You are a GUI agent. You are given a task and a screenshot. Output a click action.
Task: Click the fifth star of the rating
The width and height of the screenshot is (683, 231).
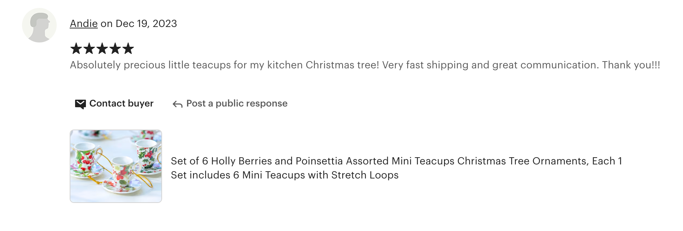128,49
